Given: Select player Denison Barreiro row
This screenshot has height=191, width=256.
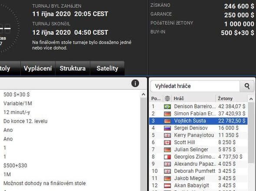Looking at the screenshot, I should (x=198, y=106).
